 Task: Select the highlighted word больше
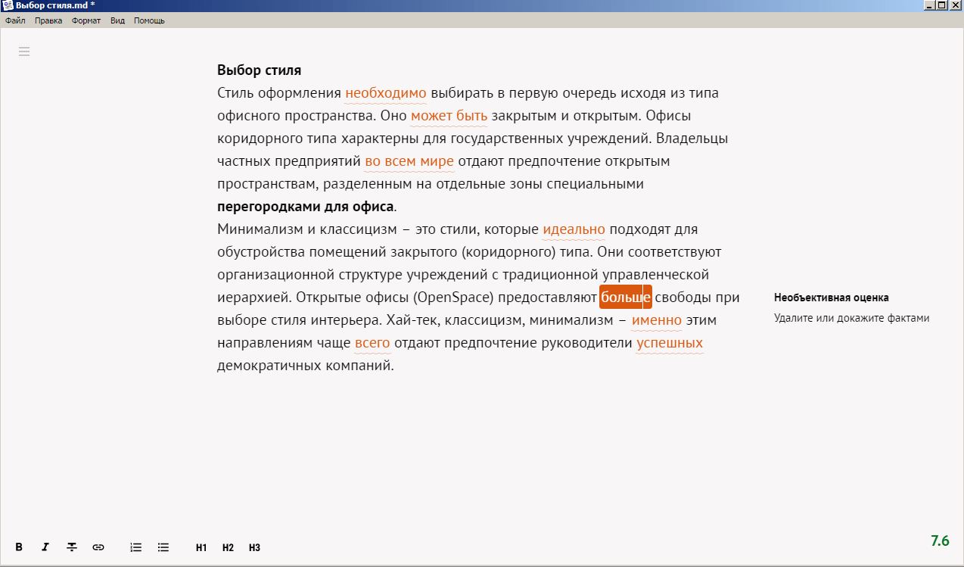(625, 297)
